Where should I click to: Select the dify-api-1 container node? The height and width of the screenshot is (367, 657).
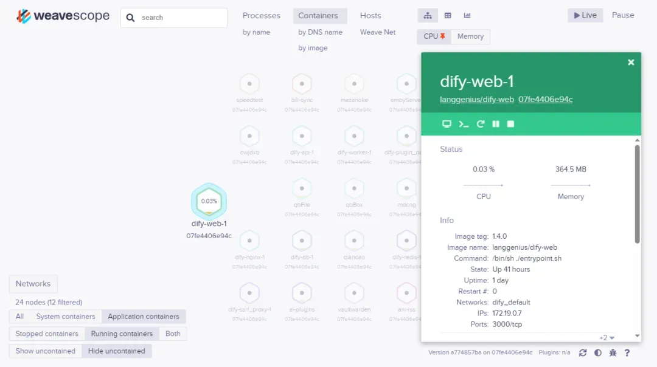coord(302,136)
